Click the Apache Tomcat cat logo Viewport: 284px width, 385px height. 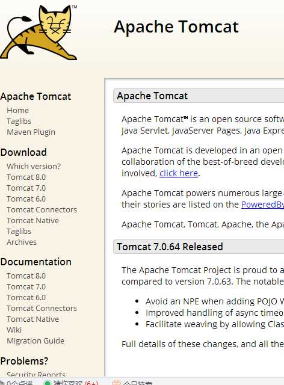click(39, 32)
